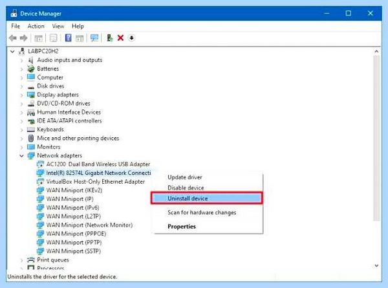Click the IDE ATA/ATAPI controllers icon
This screenshot has height=288, width=388.
click(x=30, y=121)
